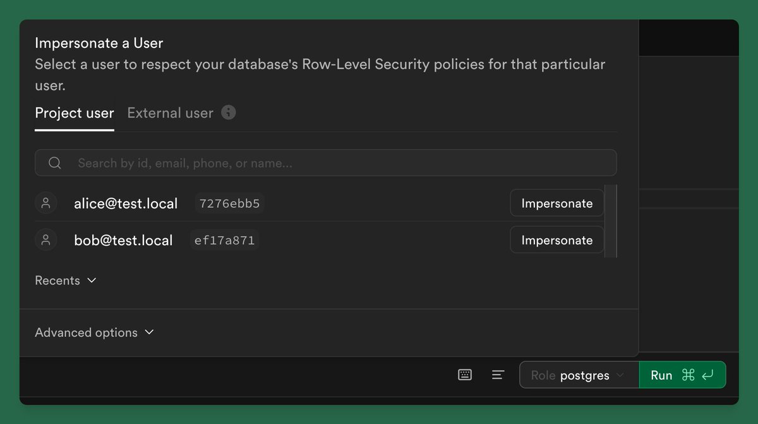Select user ID 7276ebb5 badge
Screen dimensions: 758x424
tap(229, 203)
